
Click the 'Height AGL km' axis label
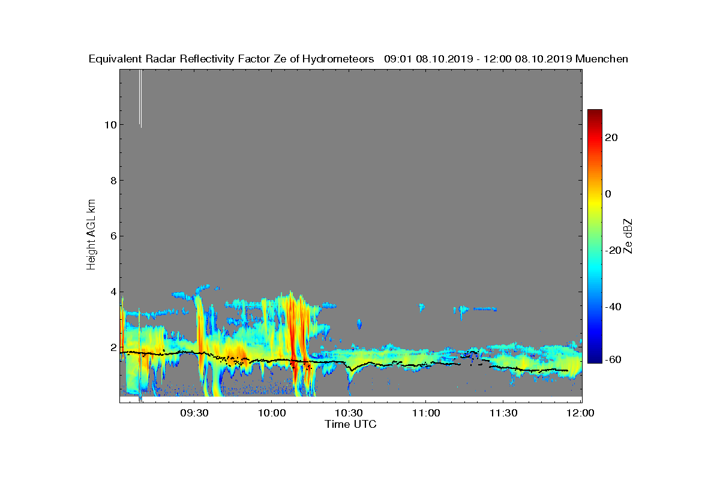tap(91, 235)
